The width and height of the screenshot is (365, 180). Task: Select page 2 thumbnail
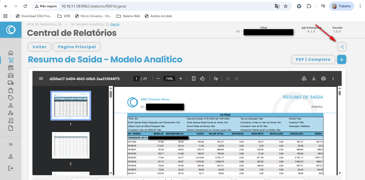point(71,145)
